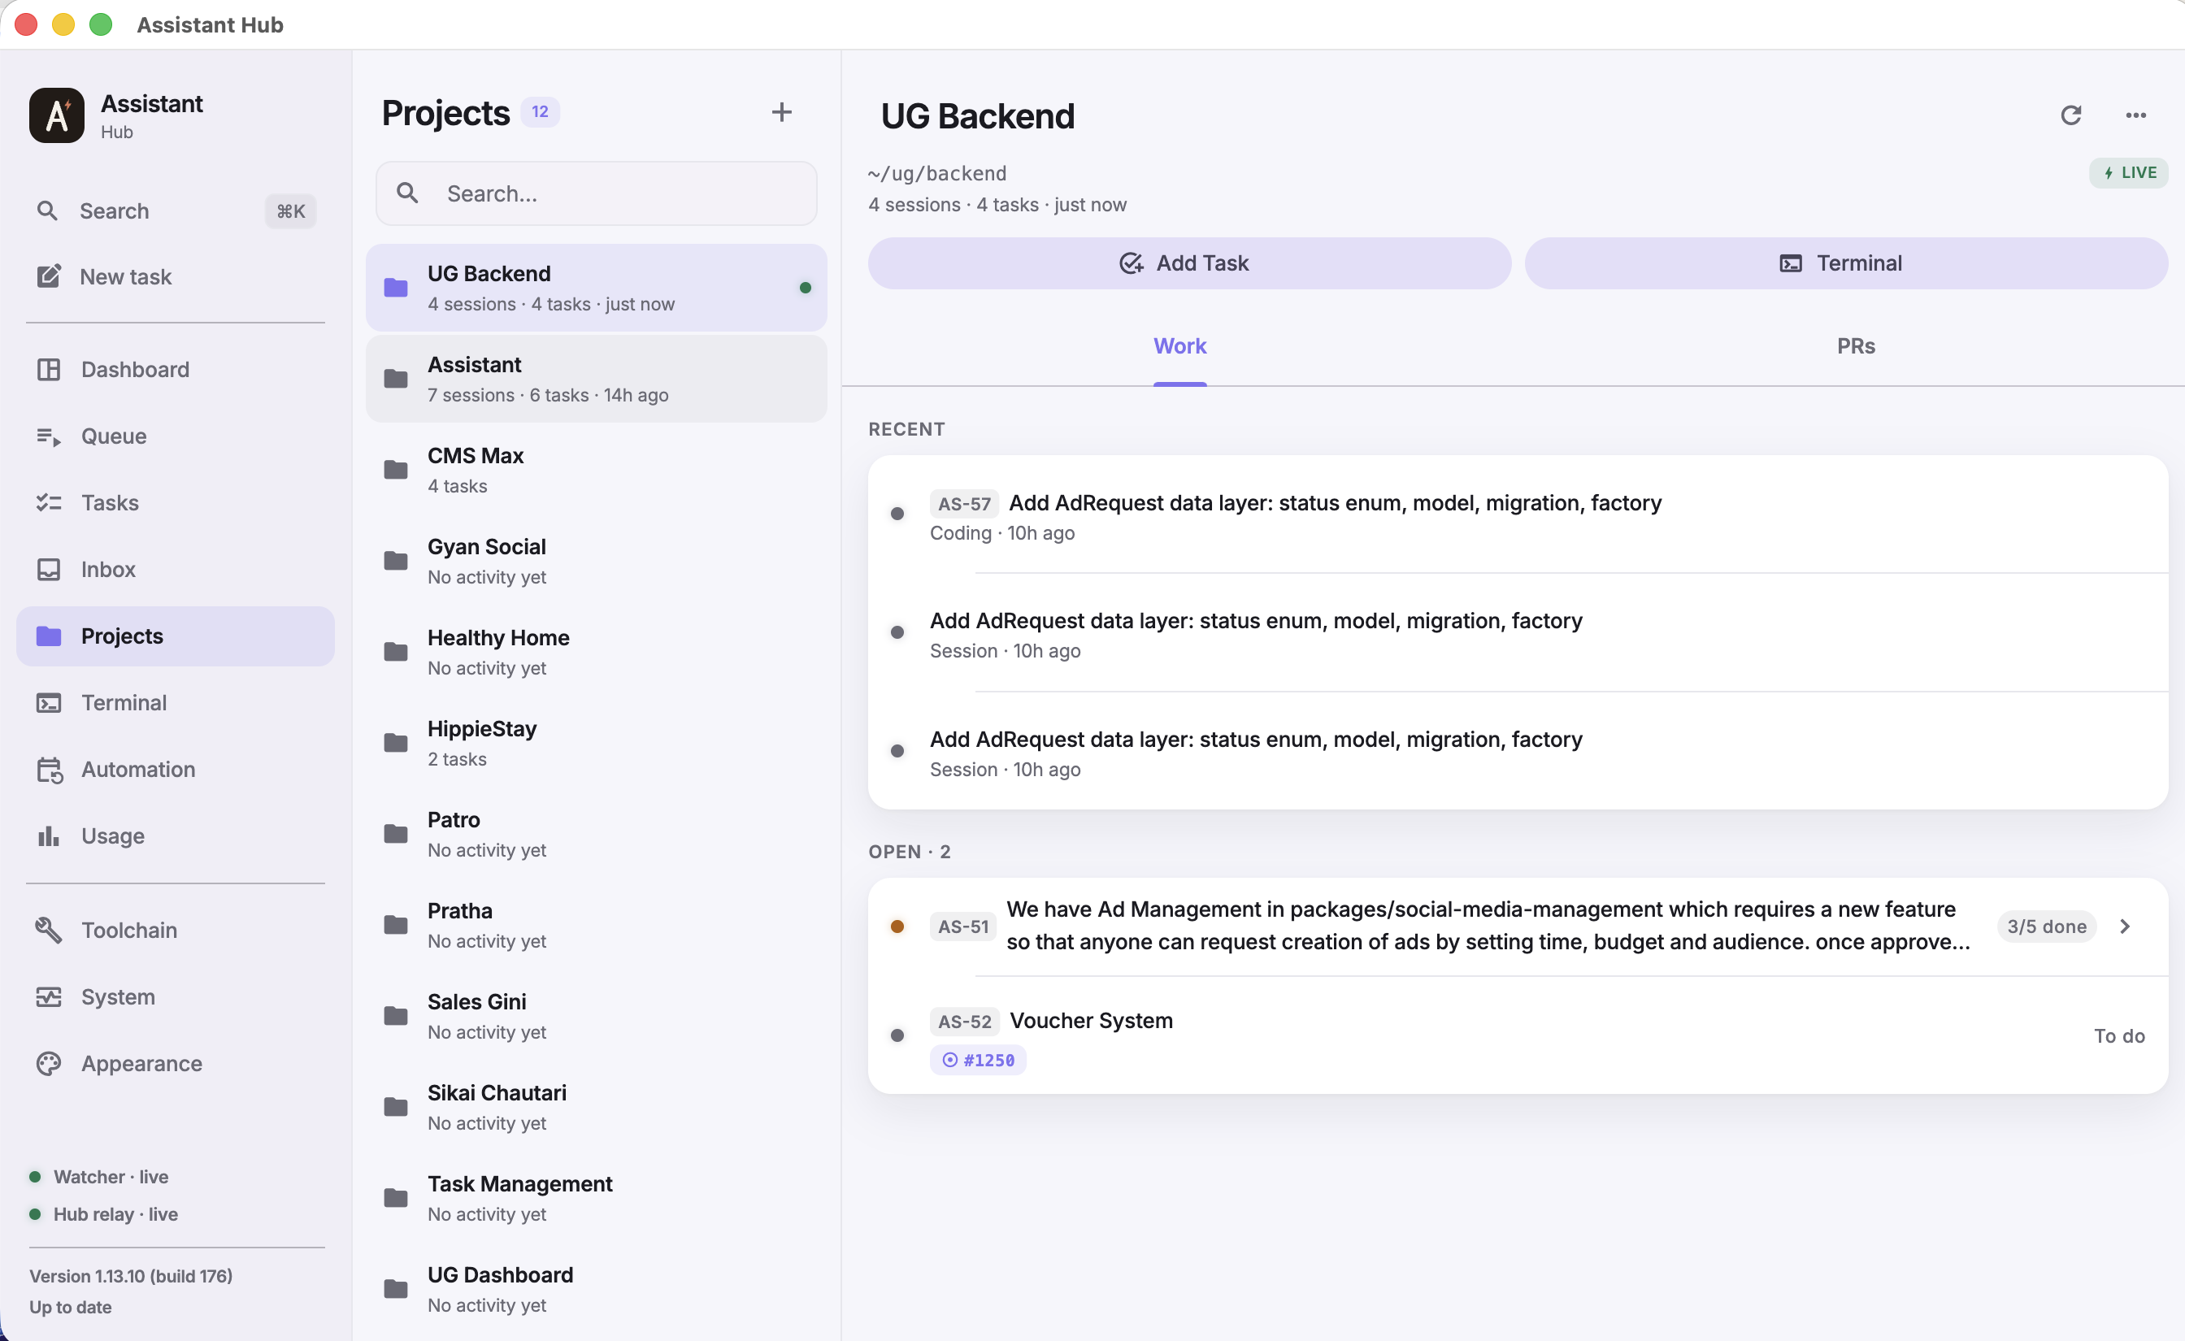This screenshot has height=1341, width=2185.
Task: Create a New task from sidebar
Action: click(175, 276)
